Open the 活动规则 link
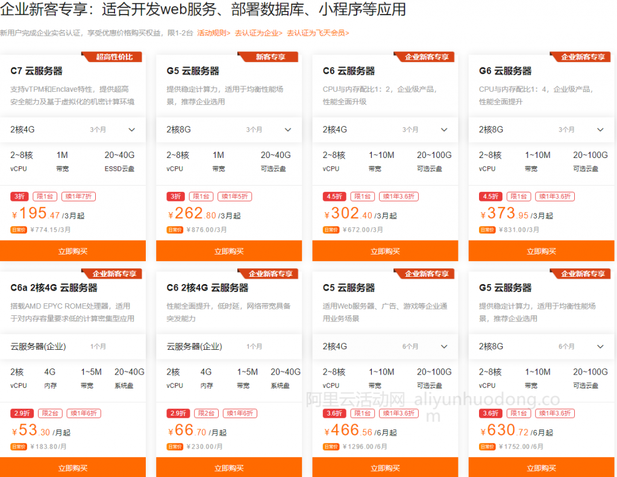Image resolution: width=617 pixels, height=477 pixels. click(214, 33)
